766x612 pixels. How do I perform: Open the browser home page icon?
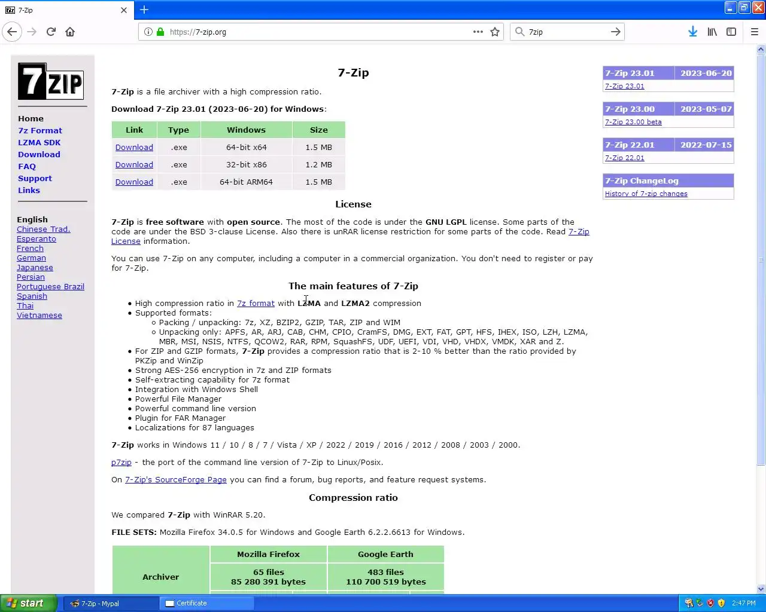click(x=70, y=32)
